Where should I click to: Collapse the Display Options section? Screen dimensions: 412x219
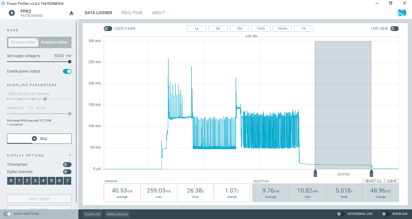tap(70, 155)
